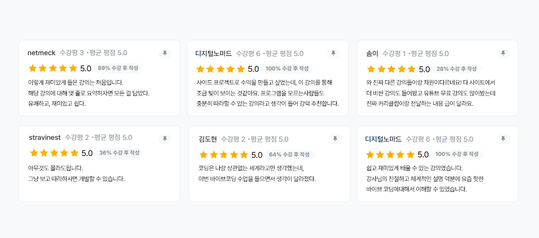Click the 김도현 username

tap(208, 139)
